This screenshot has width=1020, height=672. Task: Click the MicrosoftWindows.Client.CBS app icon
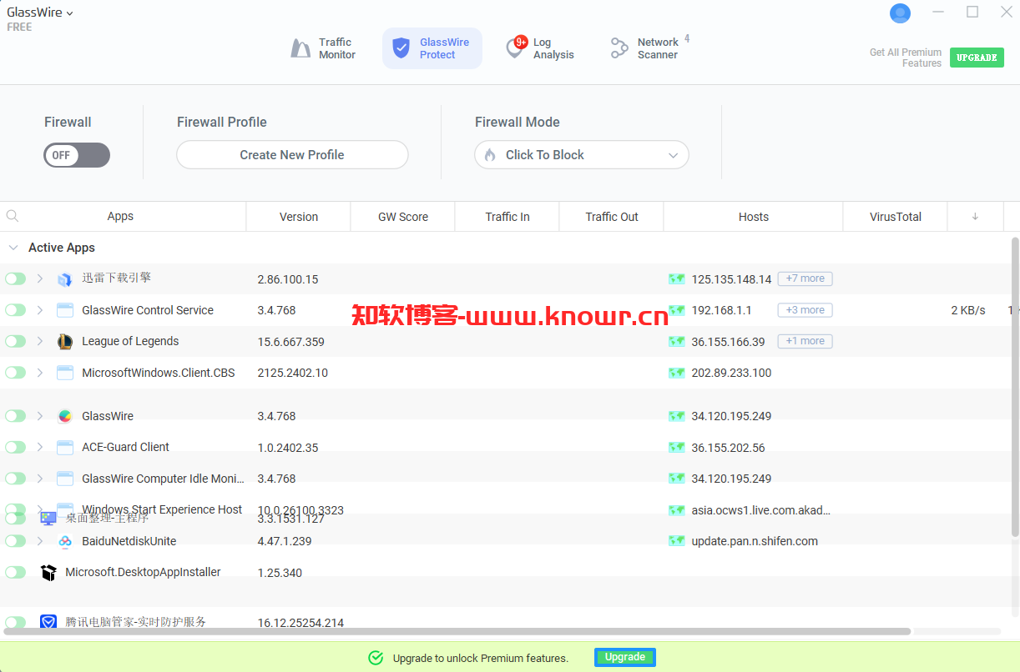(65, 373)
